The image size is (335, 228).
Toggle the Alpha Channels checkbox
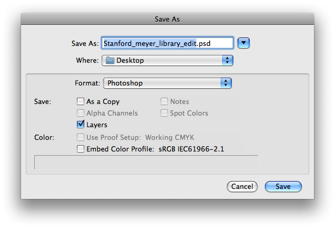[x=81, y=113]
